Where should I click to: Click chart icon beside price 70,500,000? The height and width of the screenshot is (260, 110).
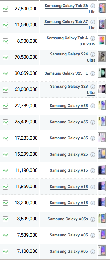6,57
